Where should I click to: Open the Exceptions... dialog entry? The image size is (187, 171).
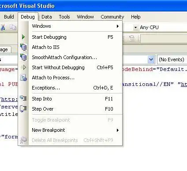click(x=70, y=88)
